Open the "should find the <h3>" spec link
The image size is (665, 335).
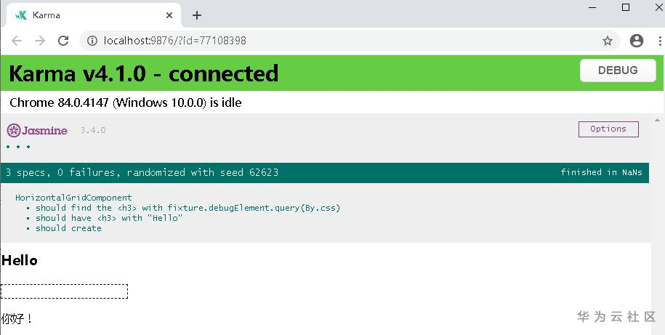click(188, 208)
